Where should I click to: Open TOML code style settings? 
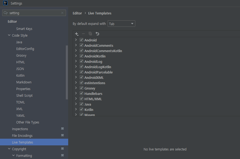point(21,102)
